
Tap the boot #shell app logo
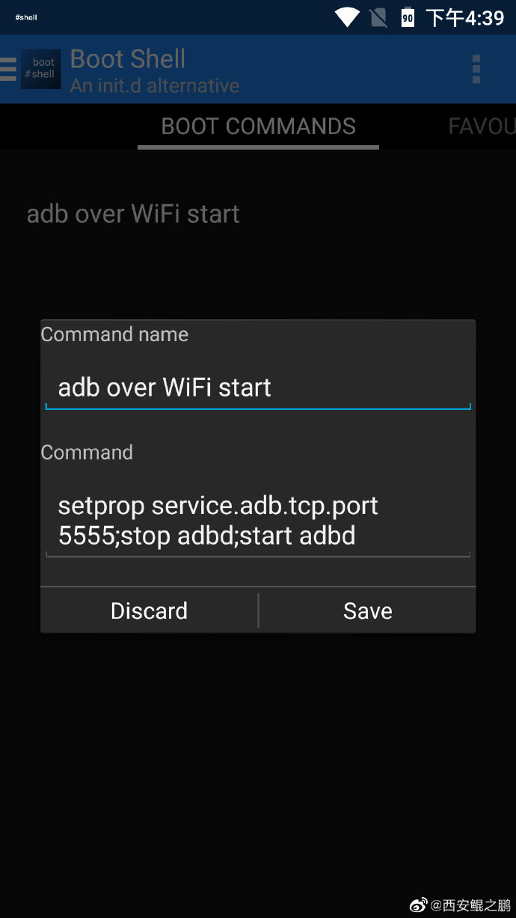point(41,69)
